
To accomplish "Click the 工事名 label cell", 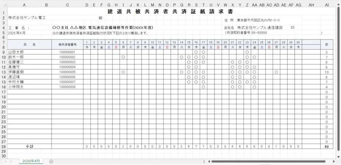I will click(x=19, y=28).
